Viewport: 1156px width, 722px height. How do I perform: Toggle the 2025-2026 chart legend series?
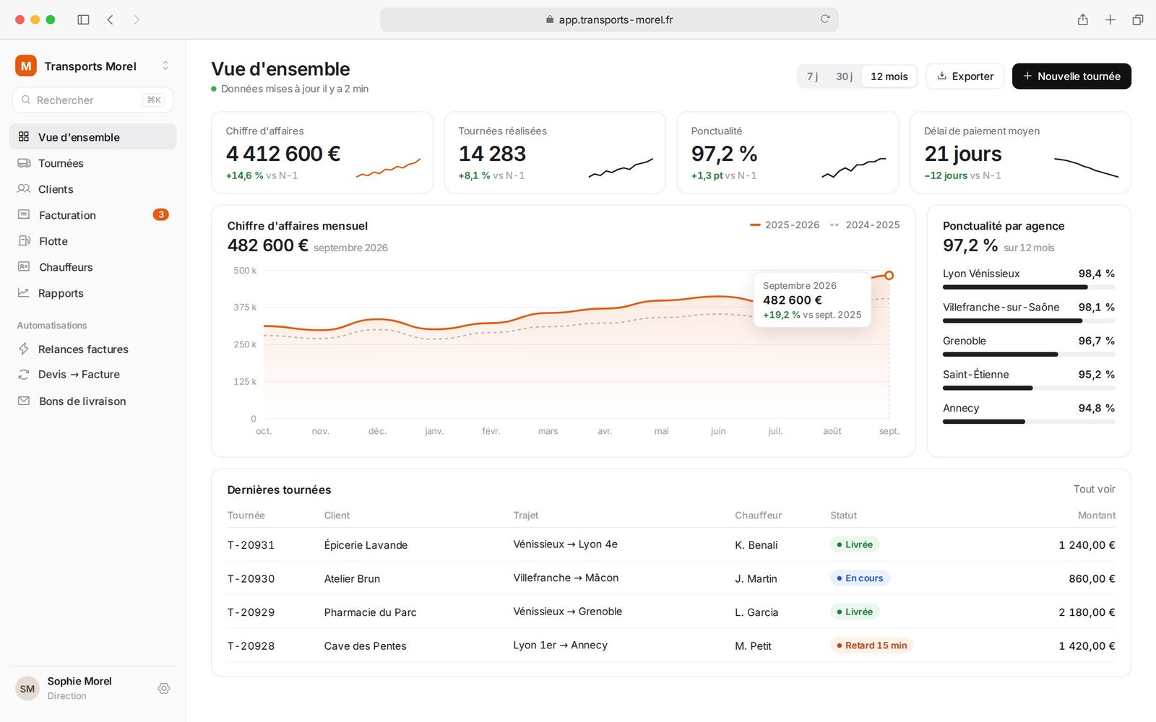tap(785, 225)
